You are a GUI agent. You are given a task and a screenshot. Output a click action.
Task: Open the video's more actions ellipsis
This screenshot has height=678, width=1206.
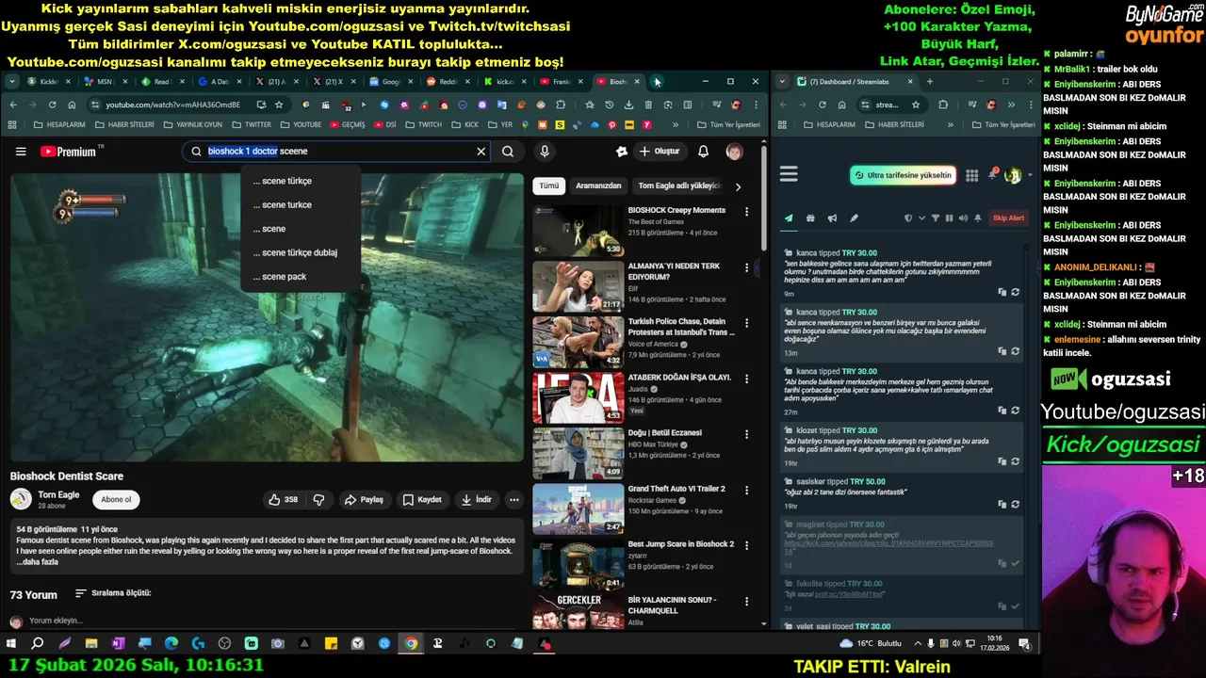[x=513, y=500]
